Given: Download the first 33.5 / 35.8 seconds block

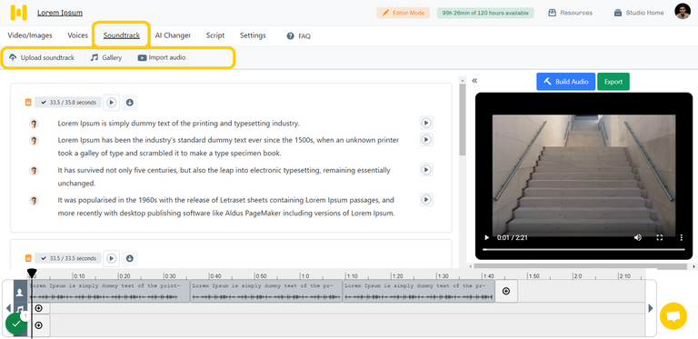Looking at the screenshot, I should point(130,103).
